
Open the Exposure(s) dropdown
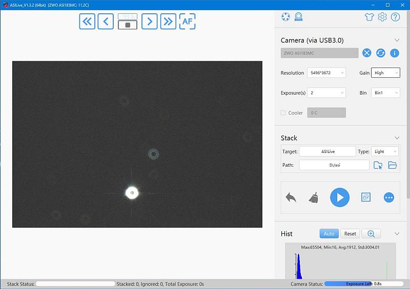326,93
